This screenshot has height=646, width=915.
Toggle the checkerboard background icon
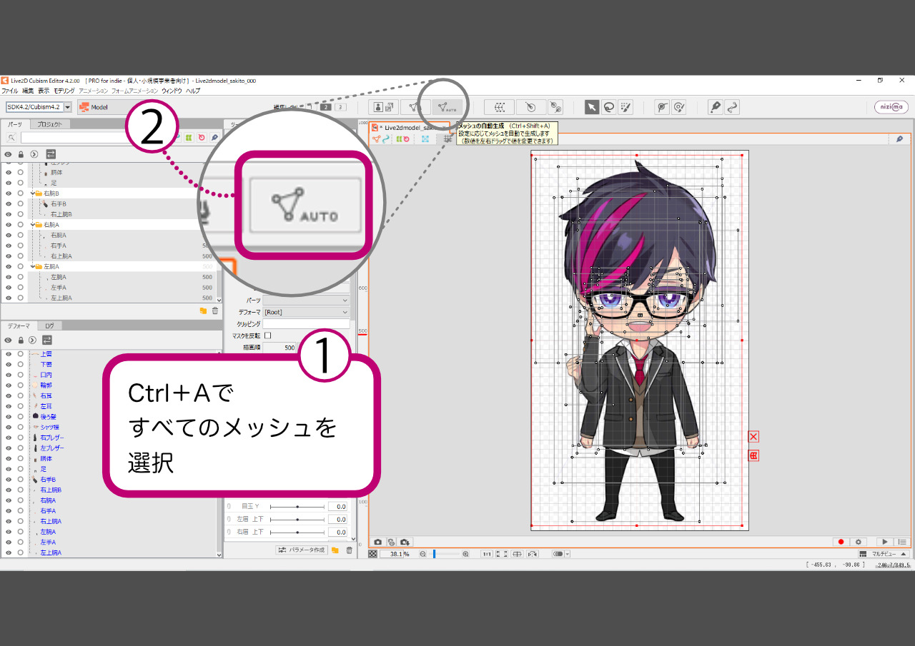click(x=372, y=554)
